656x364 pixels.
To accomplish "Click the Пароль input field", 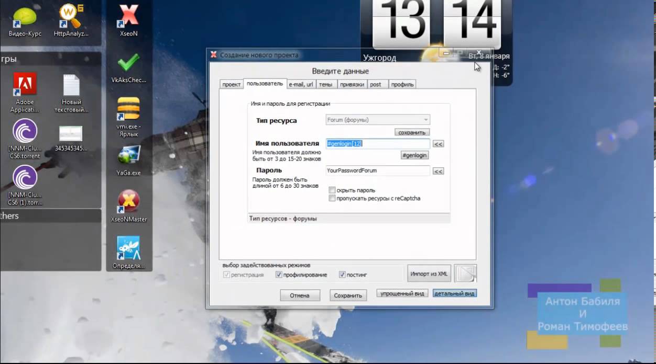I will [x=378, y=170].
